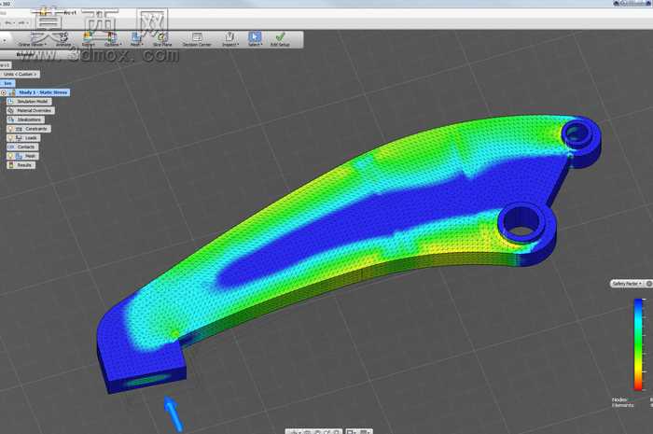This screenshot has width=653, height=434.
Task: Open the Options toolbar dropdown arrow
Action: click(x=120, y=45)
